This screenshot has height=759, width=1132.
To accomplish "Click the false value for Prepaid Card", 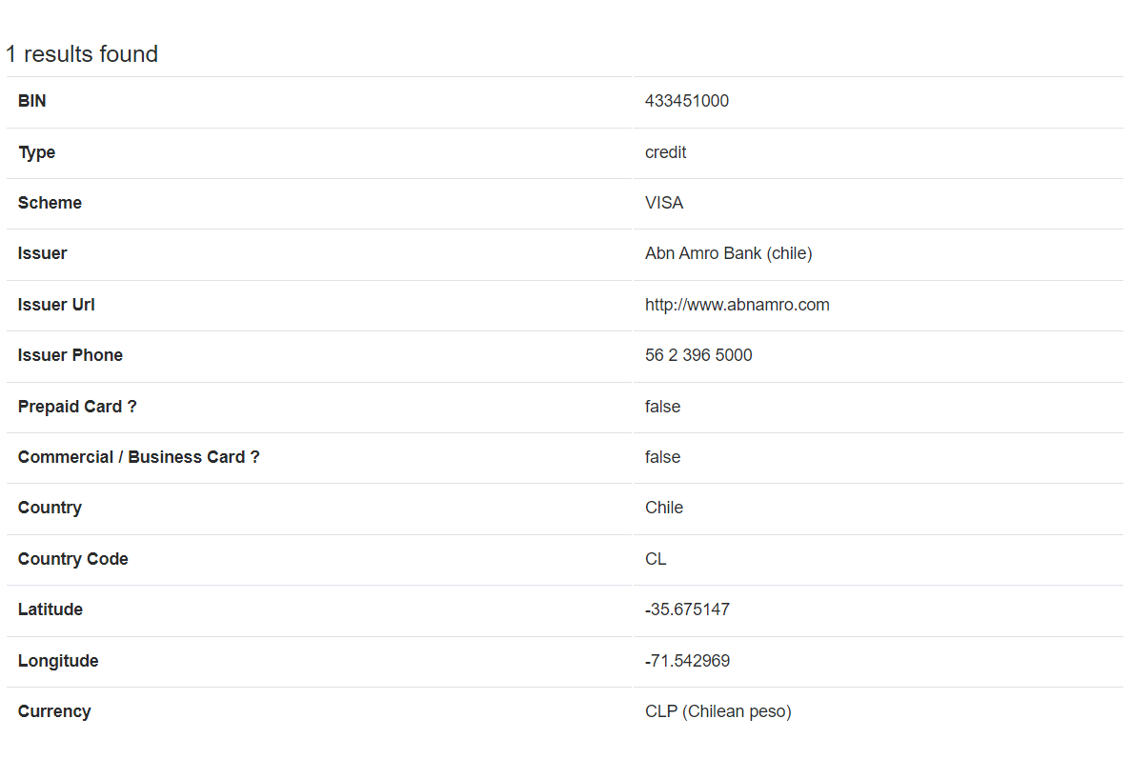I will click(663, 407).
